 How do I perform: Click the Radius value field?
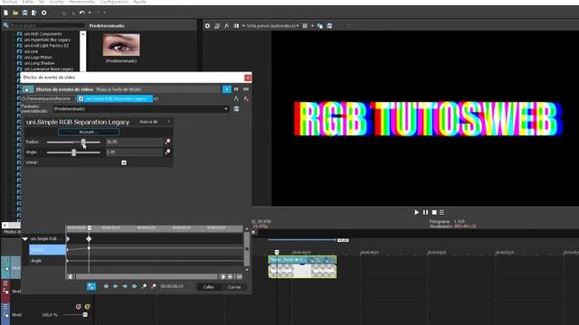[134, 142]
